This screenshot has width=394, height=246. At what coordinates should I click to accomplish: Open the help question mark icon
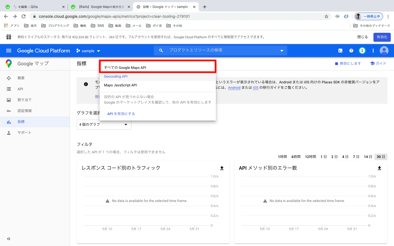click(x=351, y=51)
